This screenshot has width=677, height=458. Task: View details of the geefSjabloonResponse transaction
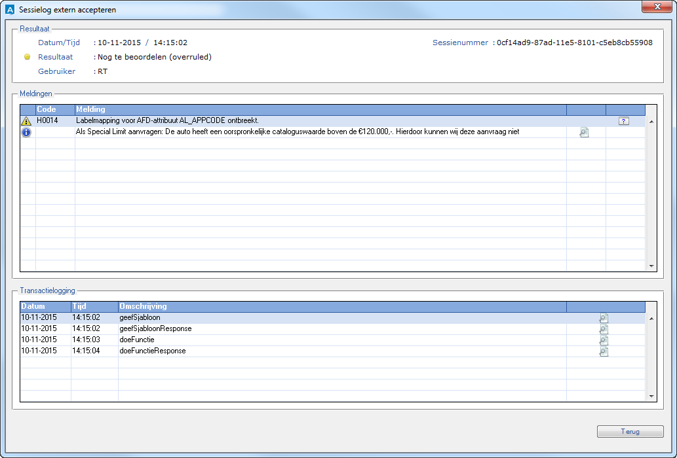coord(604,329)
